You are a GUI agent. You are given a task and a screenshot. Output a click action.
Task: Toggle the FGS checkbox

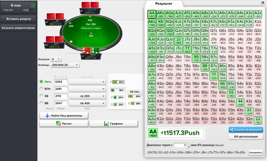[x=32, y=10]
